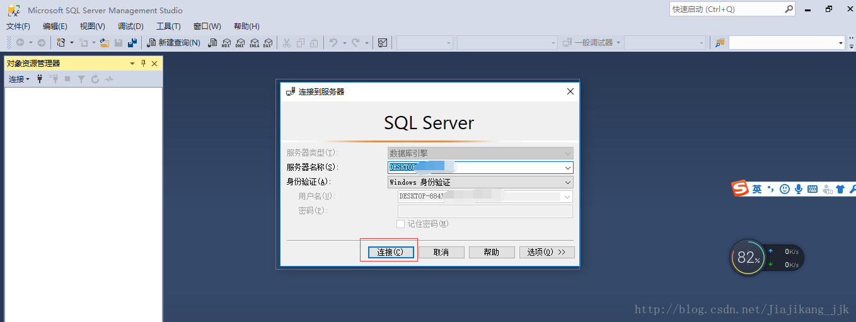Click the New Project toolbar icon

tap(61, 43)
